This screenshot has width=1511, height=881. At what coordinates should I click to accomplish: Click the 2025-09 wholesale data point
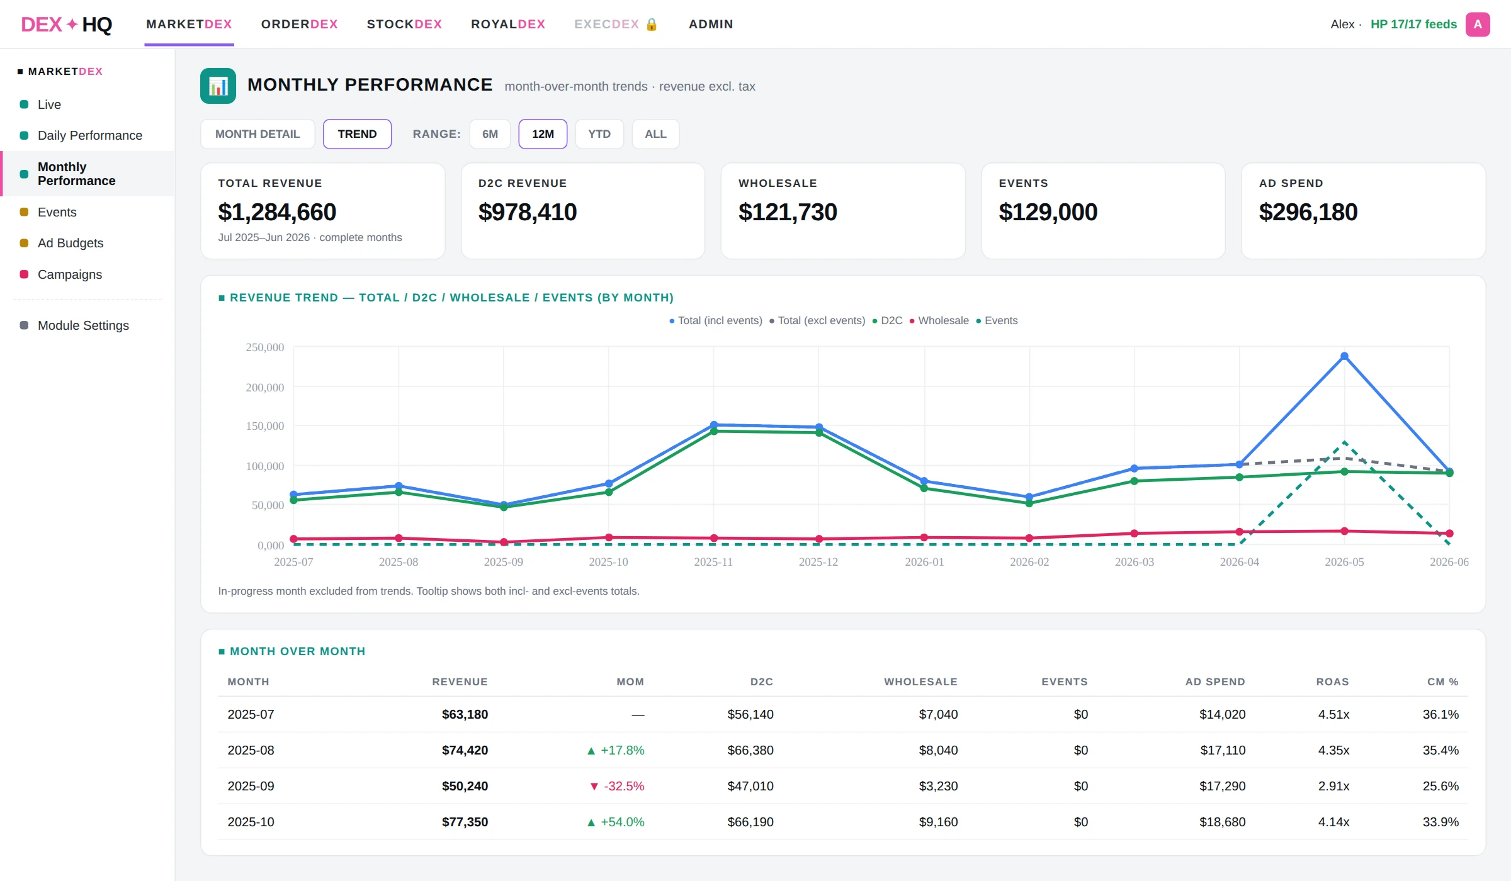coord(504,542)
